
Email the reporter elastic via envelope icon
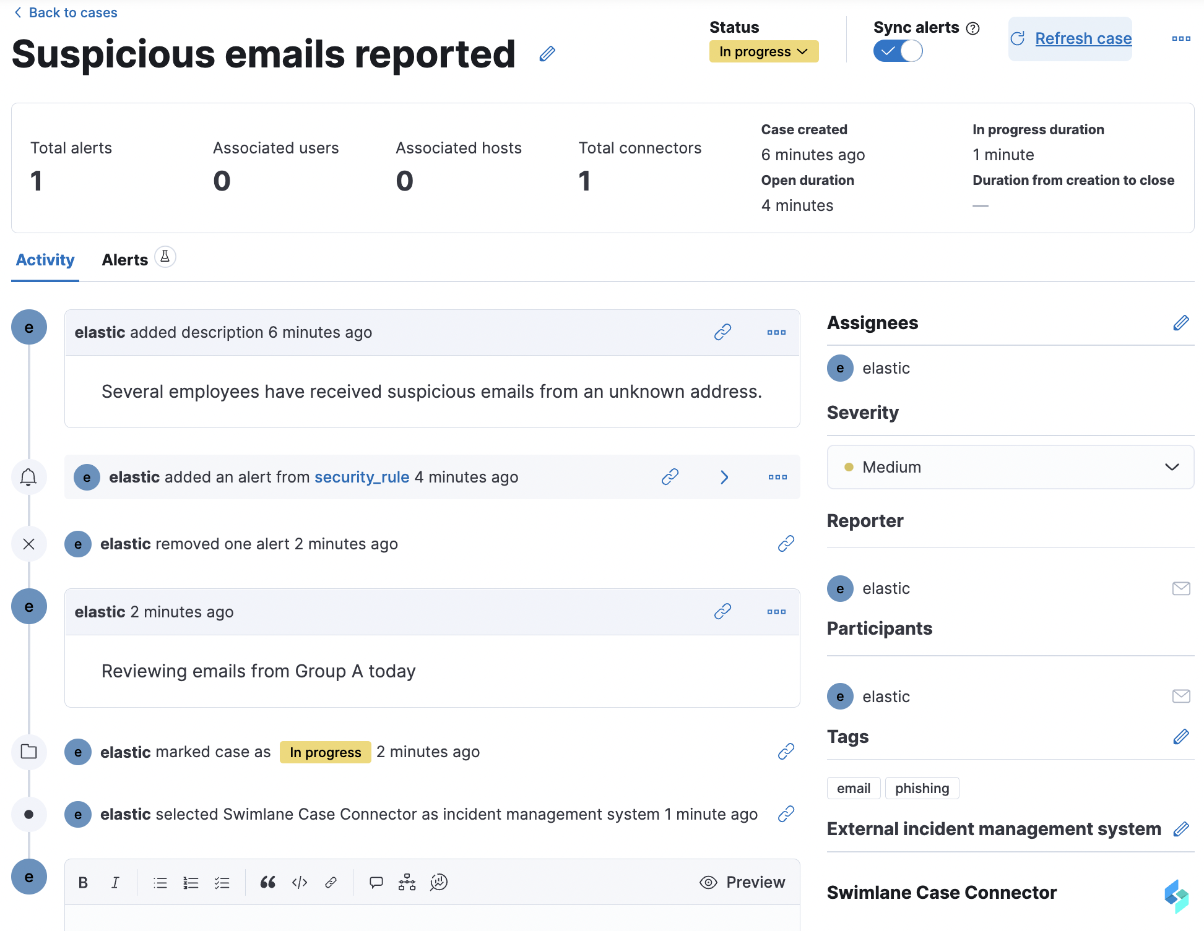coord(1180,588)
